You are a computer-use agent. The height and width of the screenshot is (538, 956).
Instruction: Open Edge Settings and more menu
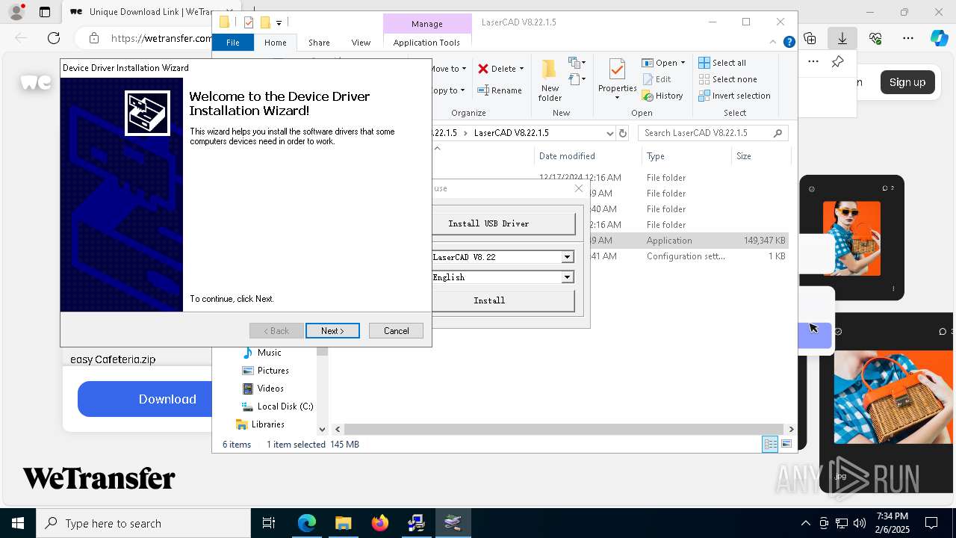pyautogui.click(x=907, y=38)
